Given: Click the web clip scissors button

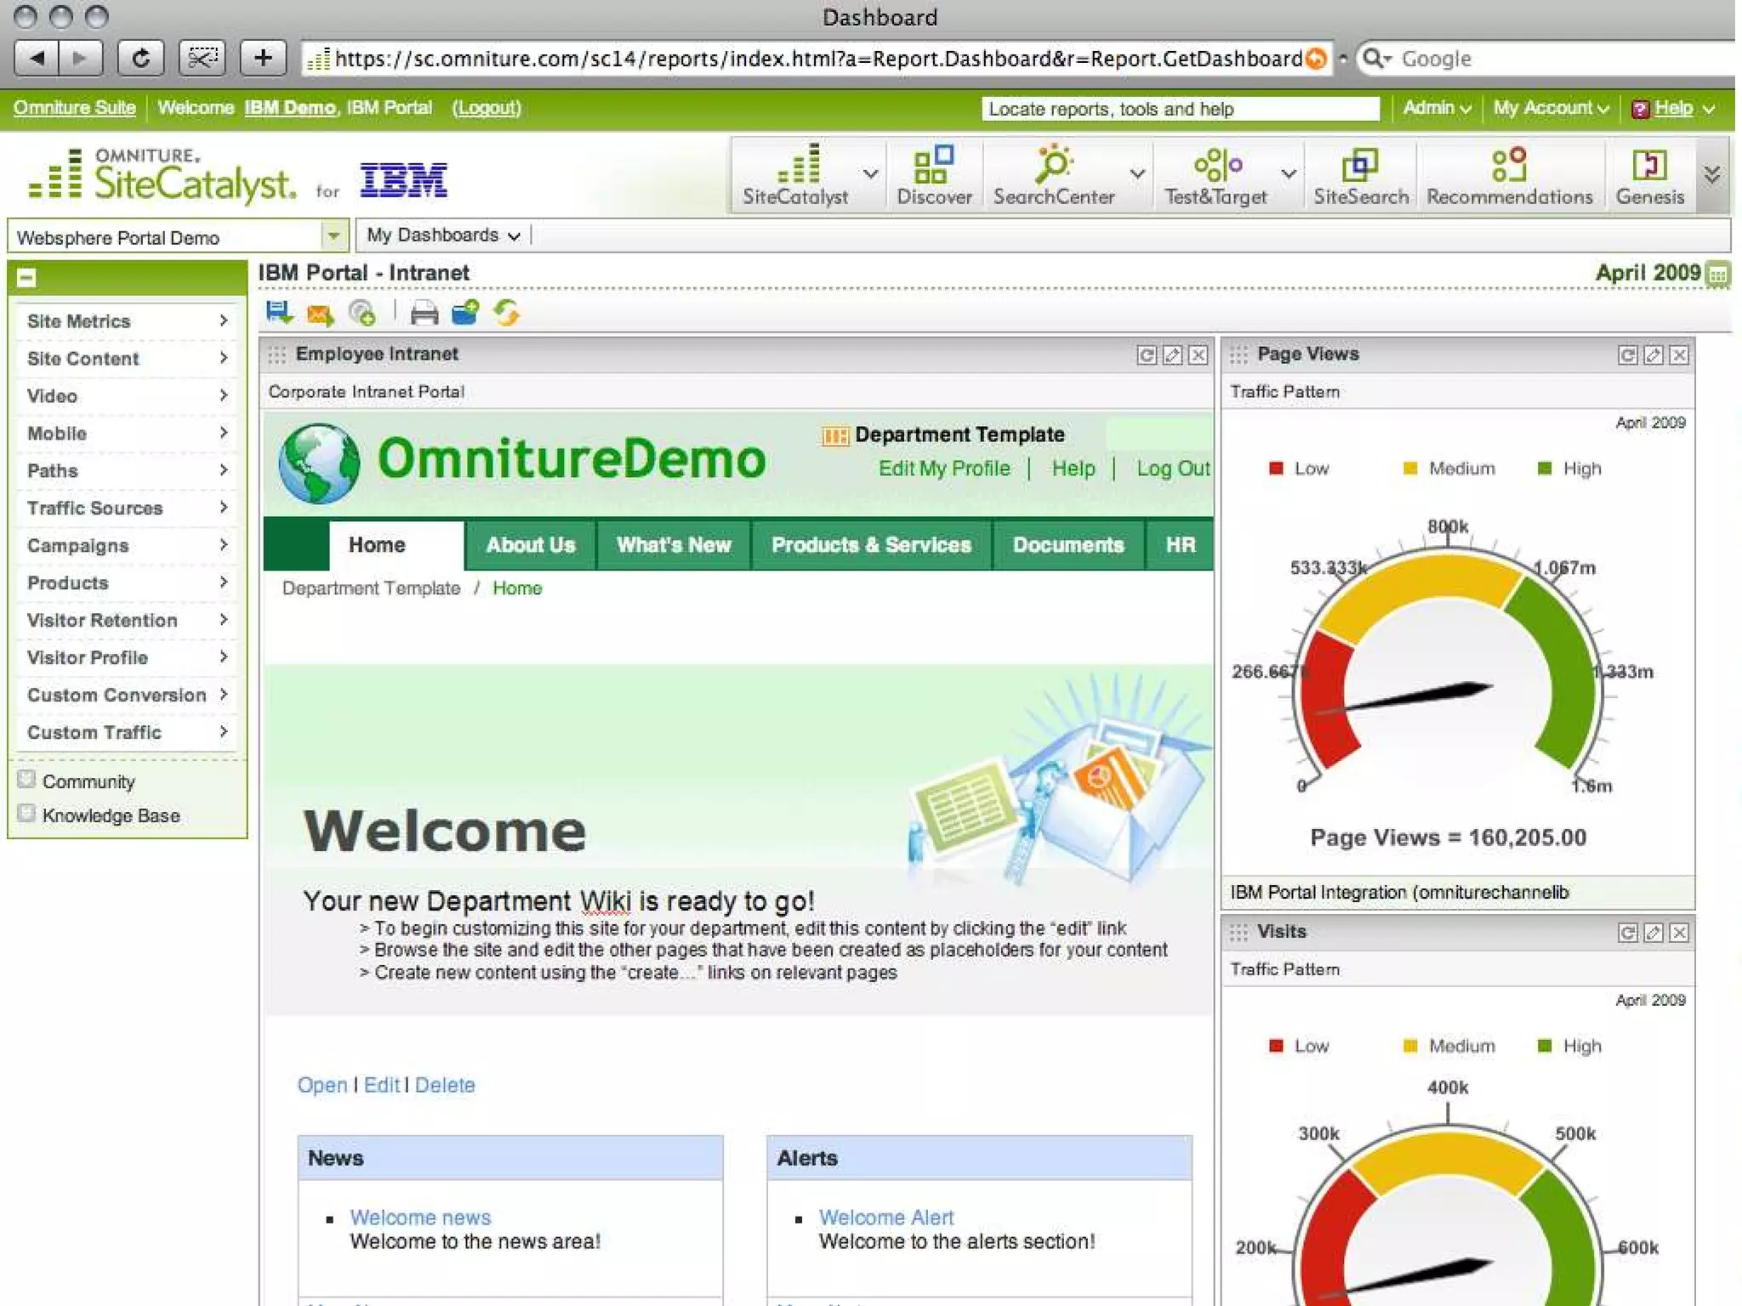Looking at the screenshot, I should [x=202, y=58].
